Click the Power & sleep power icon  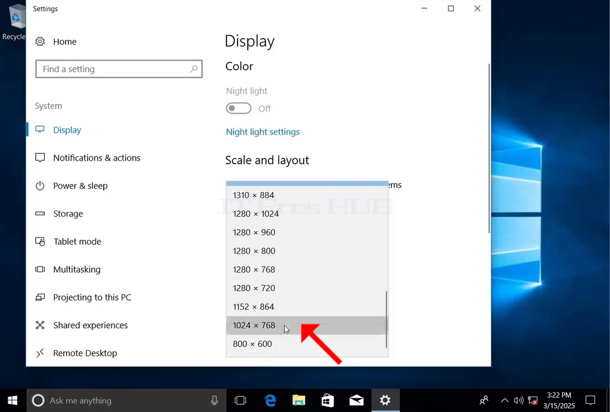coord(40,186)
